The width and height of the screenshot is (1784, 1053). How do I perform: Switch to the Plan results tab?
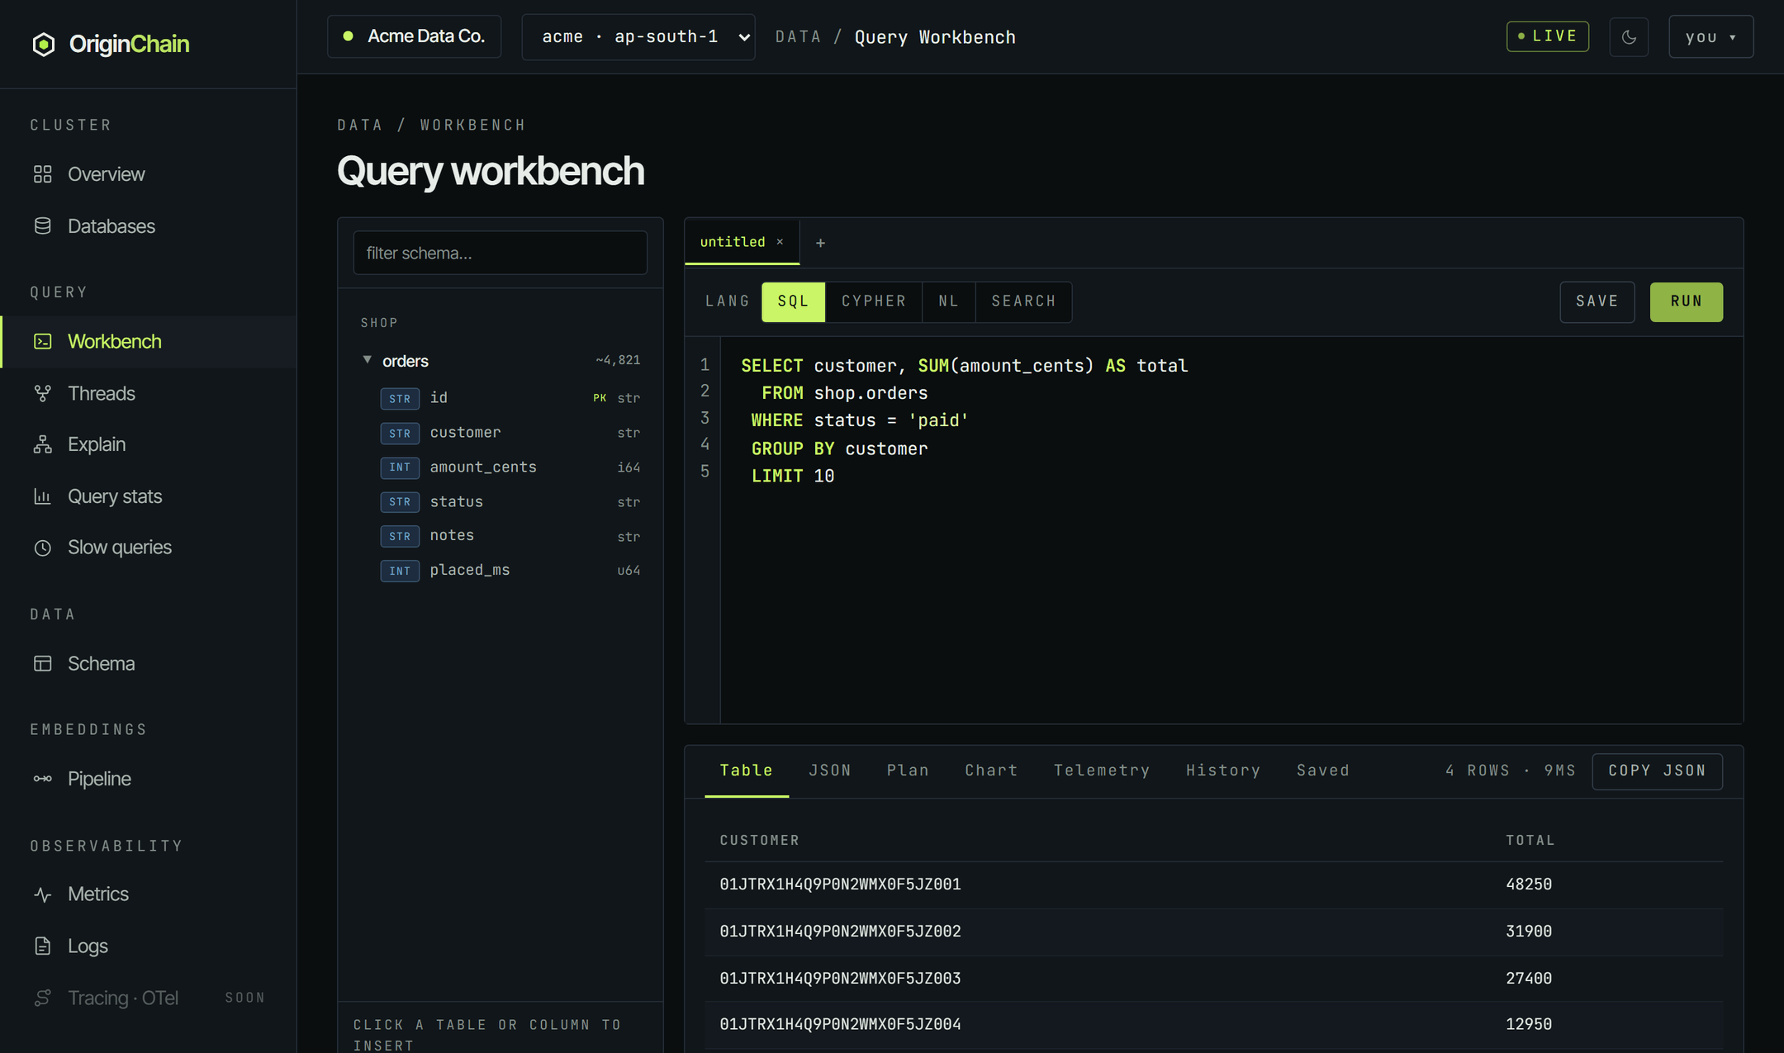(x=908, y=771)
